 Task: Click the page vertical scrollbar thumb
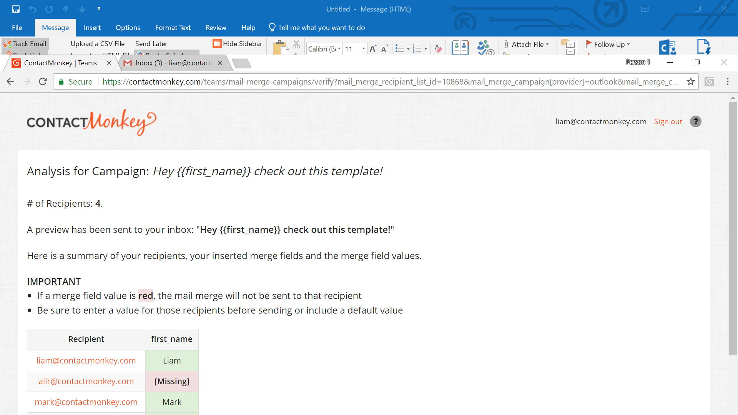733,228
